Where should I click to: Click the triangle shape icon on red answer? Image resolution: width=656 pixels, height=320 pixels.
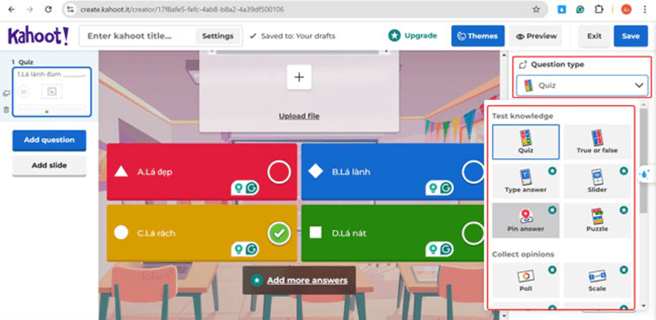[121, 171]
